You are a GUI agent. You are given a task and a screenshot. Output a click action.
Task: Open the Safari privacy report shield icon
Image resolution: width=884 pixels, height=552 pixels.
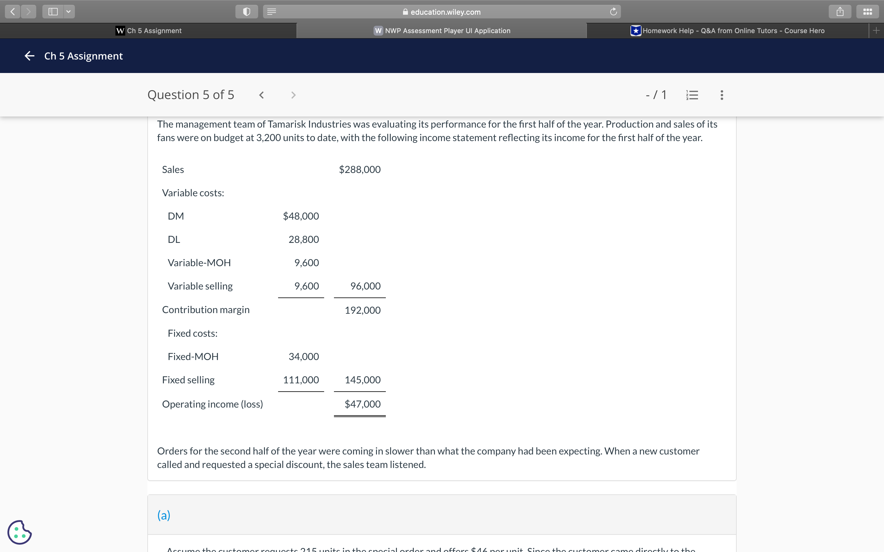point(246,11)
